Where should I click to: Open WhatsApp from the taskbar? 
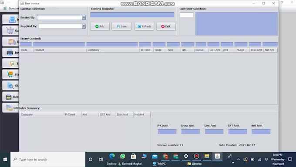[x=122, y=156]
